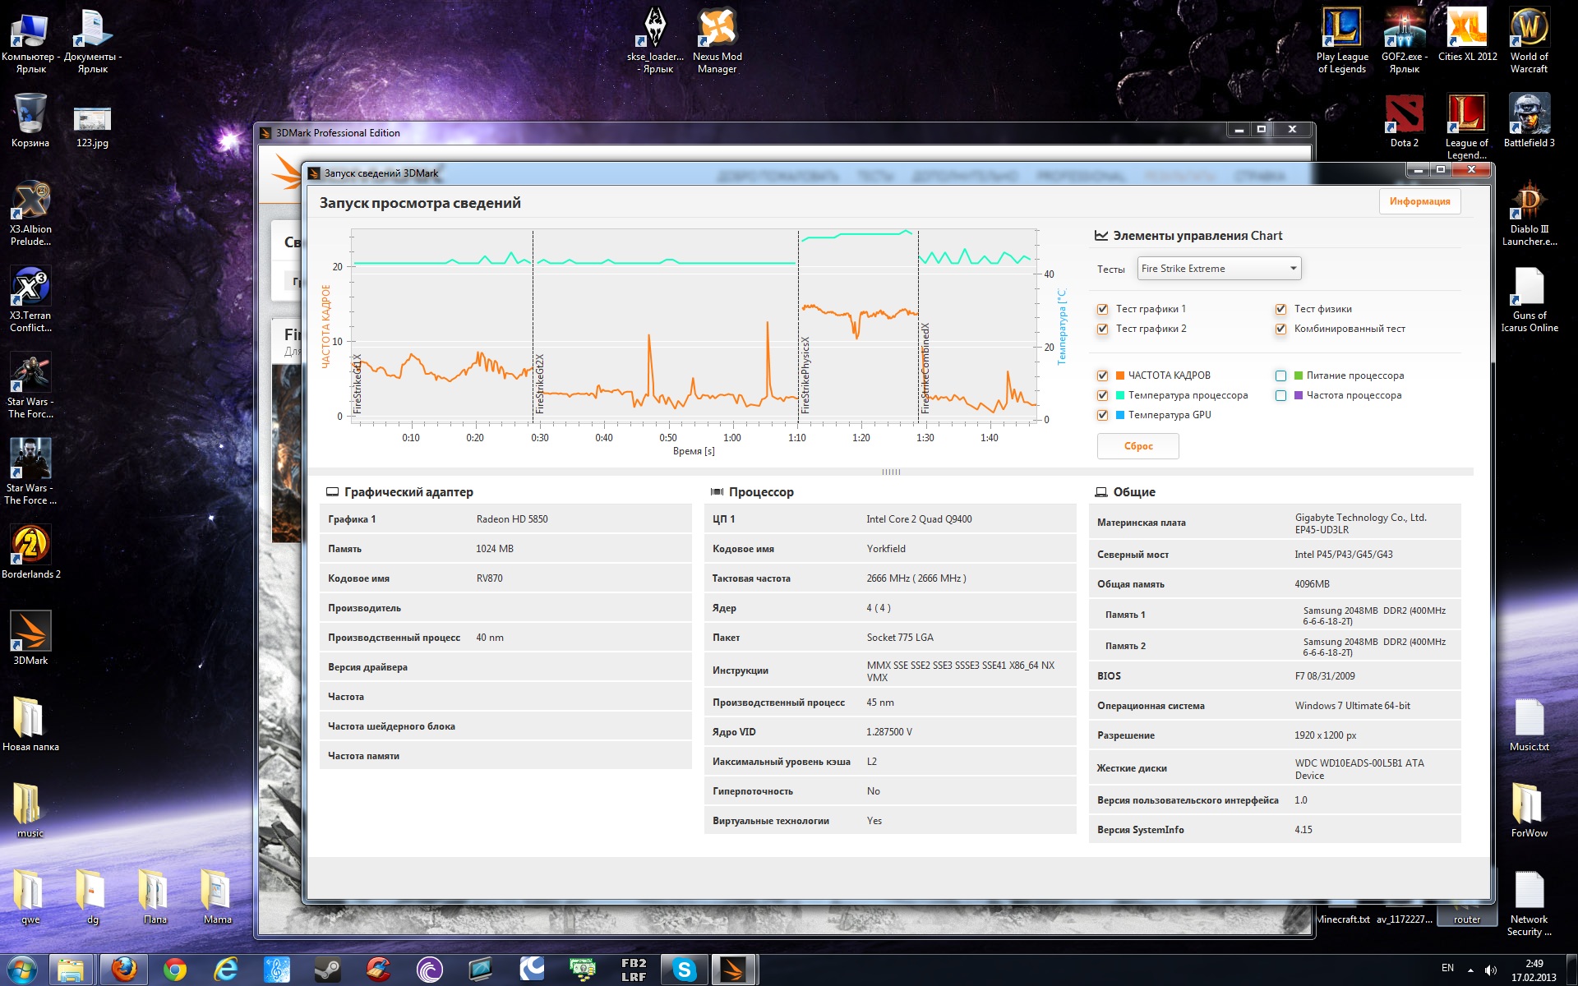1578x986 pixels.
Task: Click the EN language indicator in tray
Action: pos(1447,968)
